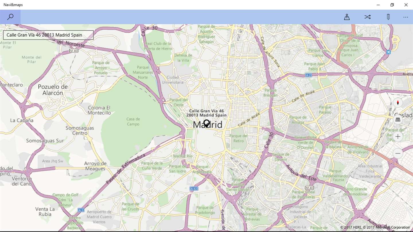Open the route shuffle arrows icon
The height and width of the screenshot is (232, 413).
[367, 17]
